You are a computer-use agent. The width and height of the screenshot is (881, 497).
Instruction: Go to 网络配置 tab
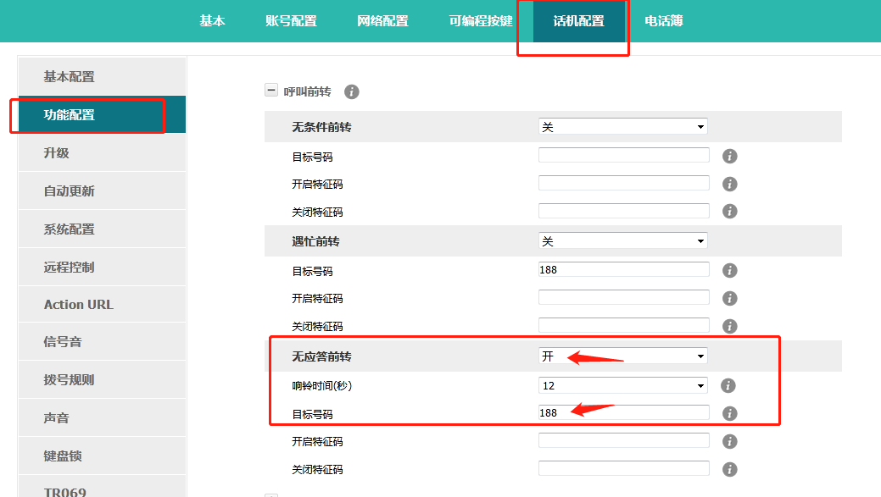point(382,21)
